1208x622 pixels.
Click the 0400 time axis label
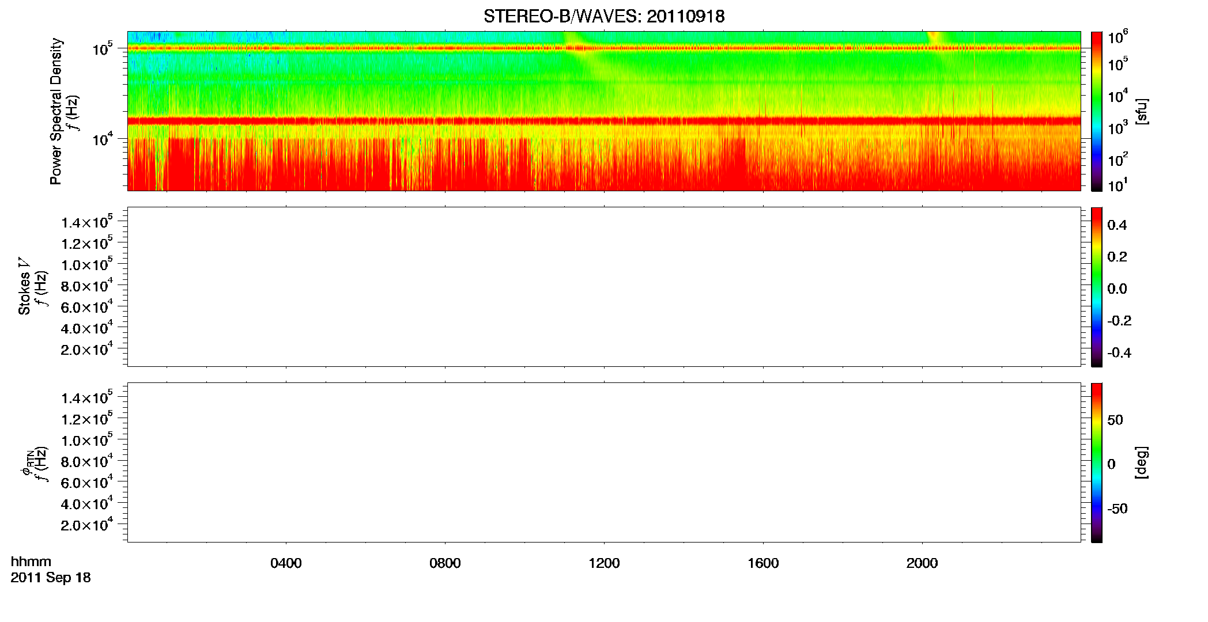pos(286,563)
